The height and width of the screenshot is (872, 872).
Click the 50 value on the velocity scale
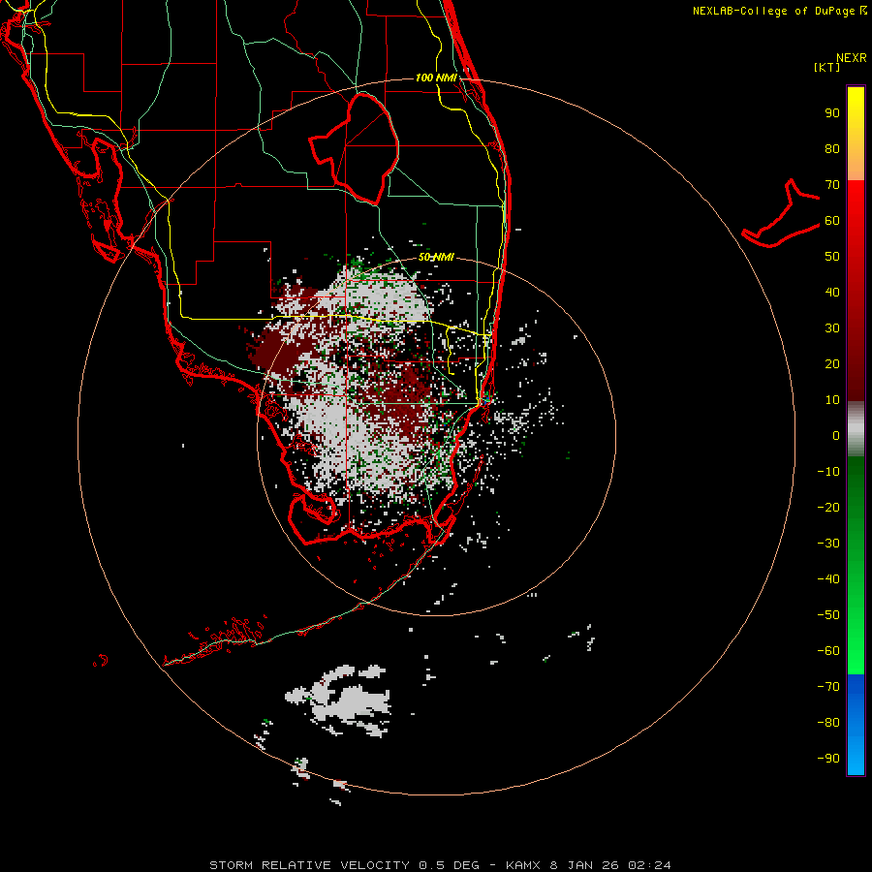pyautogui.click(x=832, y=257)
